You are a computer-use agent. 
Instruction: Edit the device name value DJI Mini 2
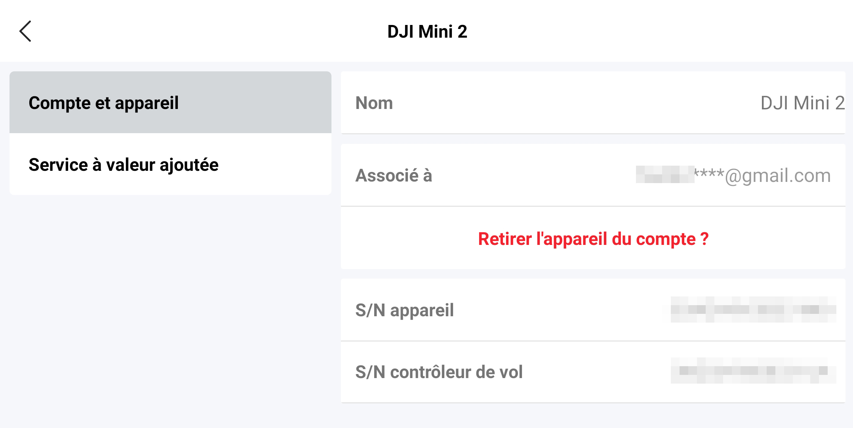803,103
